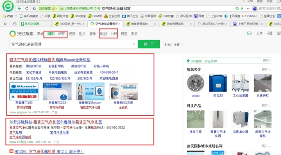Select the 百科 search category
The width and height of the screenshot is (281, 155).
click(x=114, y=34)
